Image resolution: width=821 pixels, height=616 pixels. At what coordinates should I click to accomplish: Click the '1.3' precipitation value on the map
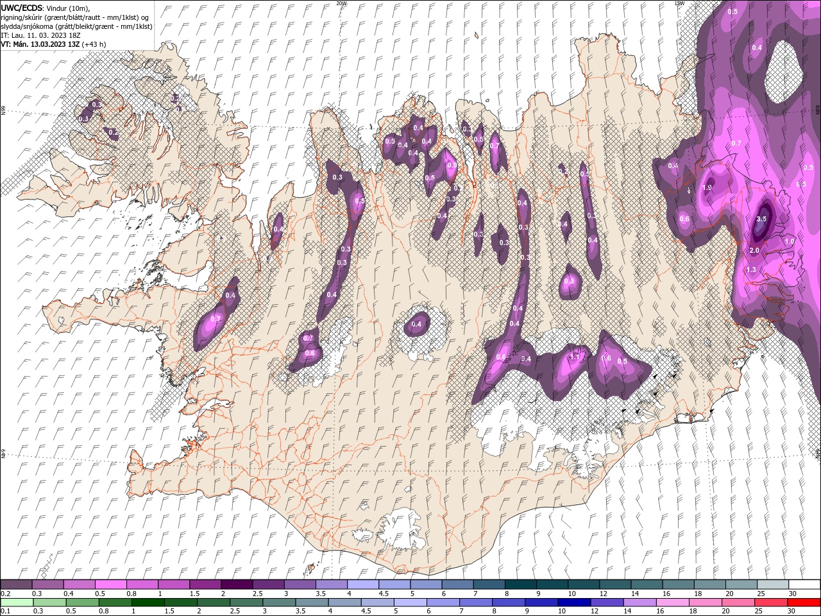[x=751, y=269]
